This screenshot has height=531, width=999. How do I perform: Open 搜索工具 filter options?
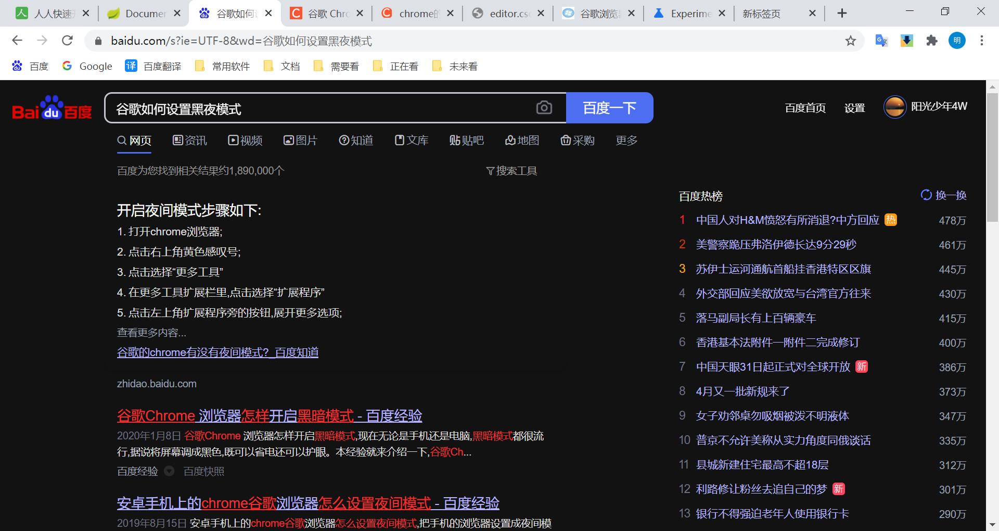(x=511, y=171)
